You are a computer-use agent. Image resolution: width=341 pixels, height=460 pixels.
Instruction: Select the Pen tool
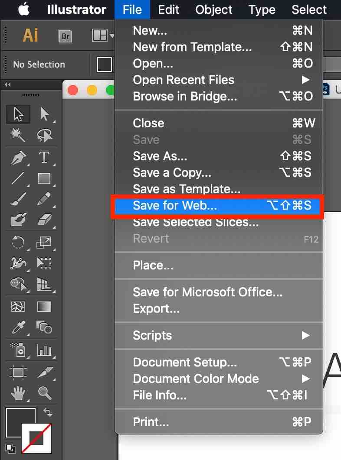(18, 158)
